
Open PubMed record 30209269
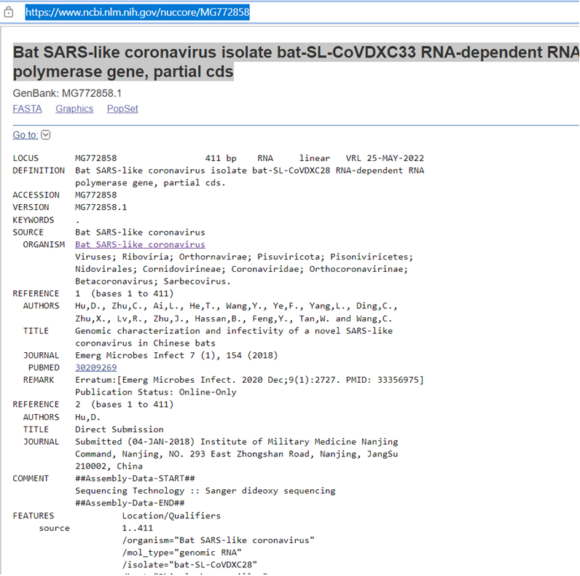pyautogui.click(x=95, y=367)
